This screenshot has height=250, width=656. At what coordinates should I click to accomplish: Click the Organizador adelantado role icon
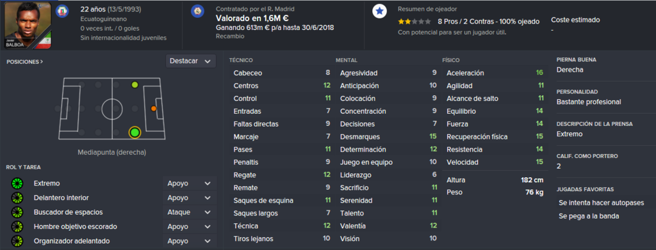(x=17, y=241)
